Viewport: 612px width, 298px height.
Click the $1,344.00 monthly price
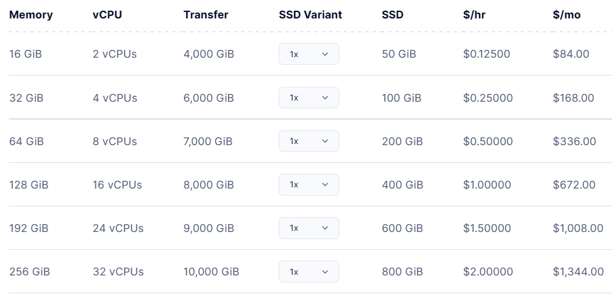[577, 272]
